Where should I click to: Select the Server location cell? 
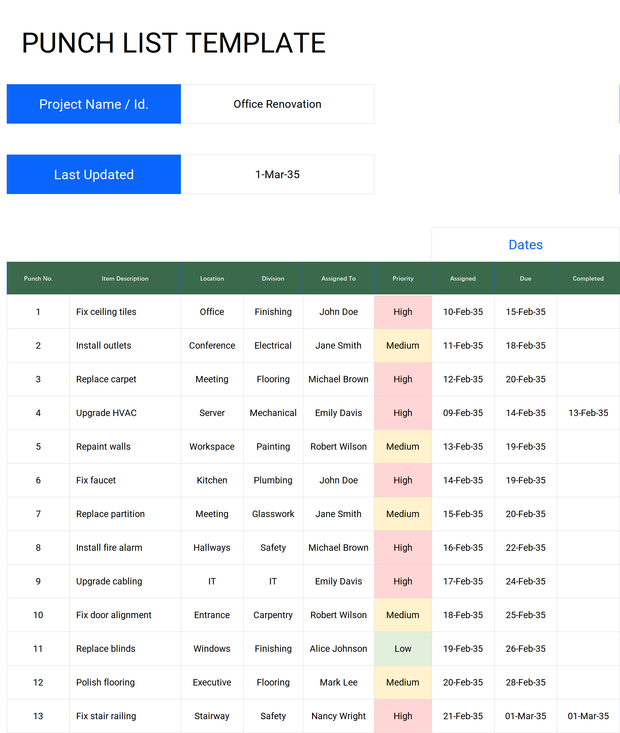tap(212, 413)
